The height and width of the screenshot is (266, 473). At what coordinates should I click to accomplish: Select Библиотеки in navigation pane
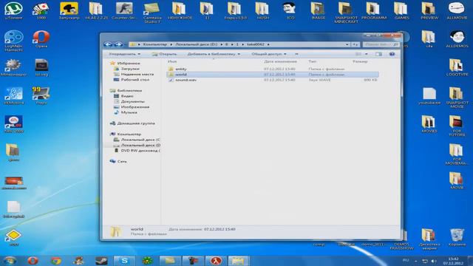[129, 90]
